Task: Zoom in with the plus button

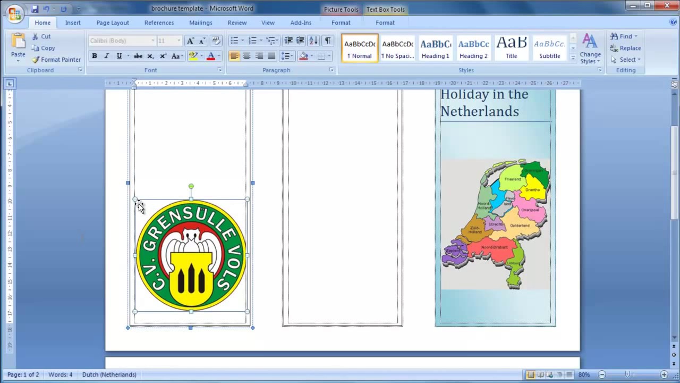Action: [x=664, y=374]
